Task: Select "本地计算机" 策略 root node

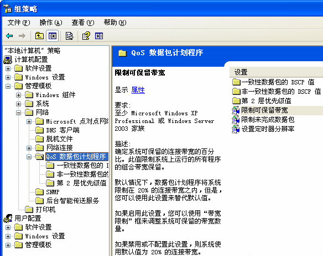Action: click(x=32, y=51)
